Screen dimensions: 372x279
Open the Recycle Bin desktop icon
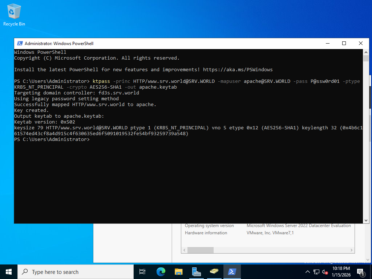(14, 15)
